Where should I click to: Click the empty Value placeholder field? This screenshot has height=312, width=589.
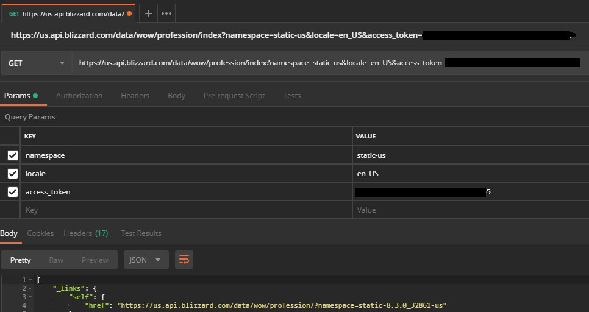coord(471,210)
